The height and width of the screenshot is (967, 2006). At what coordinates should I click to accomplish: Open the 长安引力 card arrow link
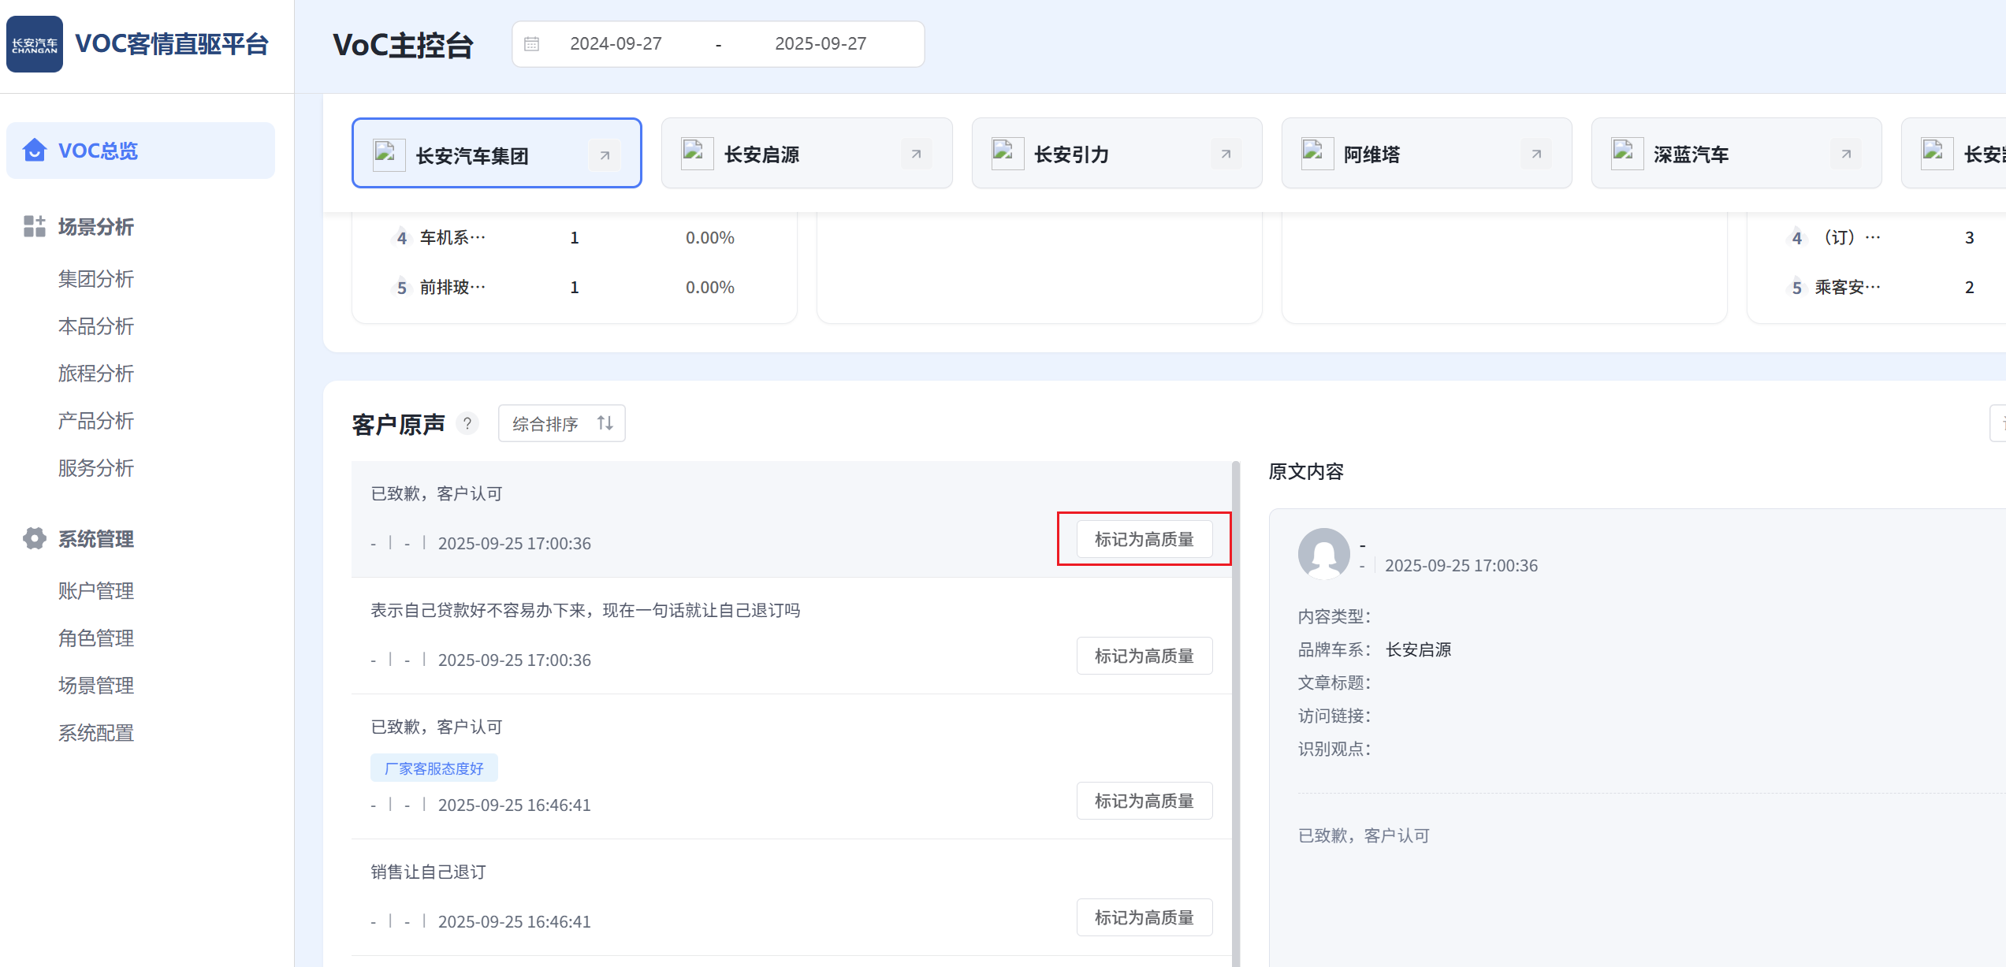click(1226, 154)
